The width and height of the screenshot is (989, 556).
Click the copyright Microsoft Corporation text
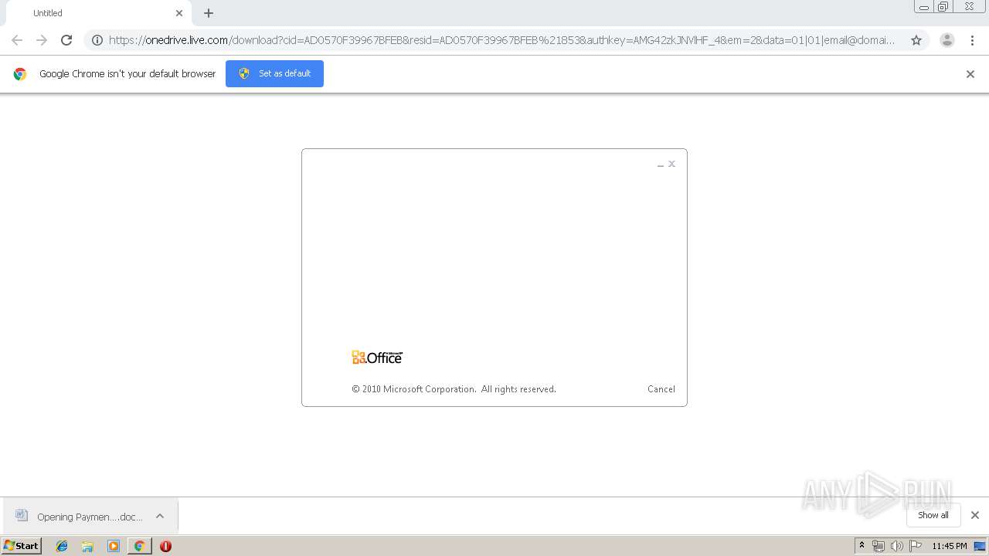[454, 389]
